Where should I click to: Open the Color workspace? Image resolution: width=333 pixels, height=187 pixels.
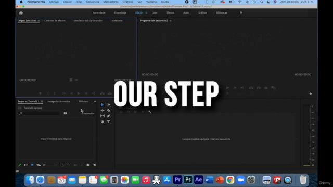coord(155,12)
